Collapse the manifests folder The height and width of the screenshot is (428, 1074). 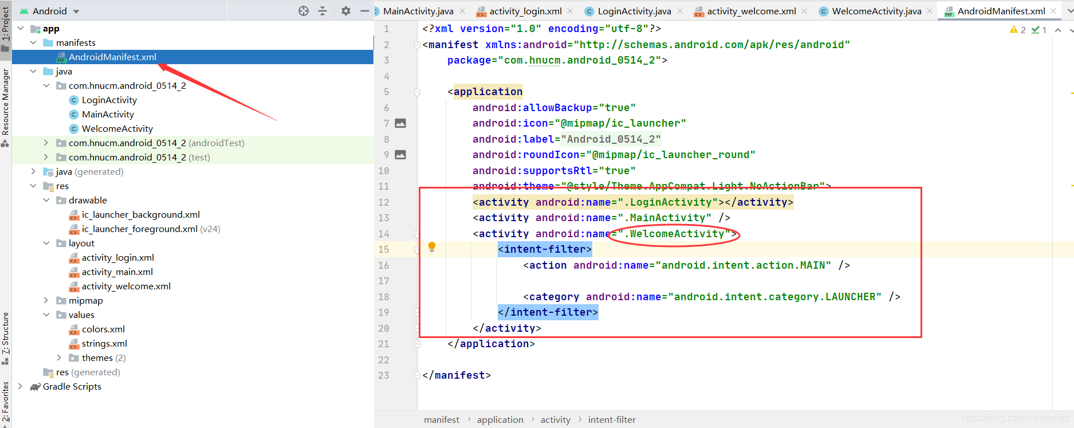33,42
